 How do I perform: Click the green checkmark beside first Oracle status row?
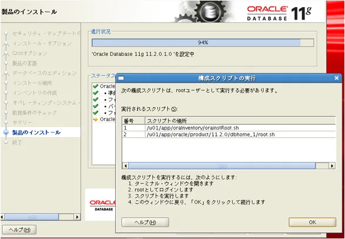coord(95,86)
